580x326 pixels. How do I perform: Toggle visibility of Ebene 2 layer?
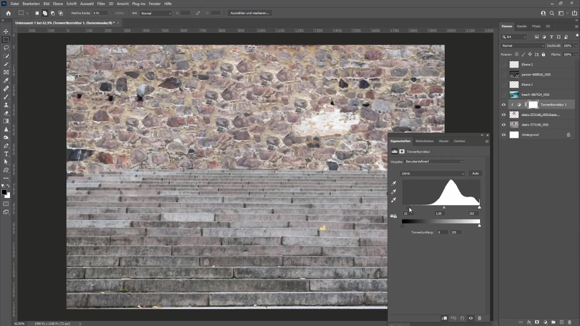pos(504,64)
